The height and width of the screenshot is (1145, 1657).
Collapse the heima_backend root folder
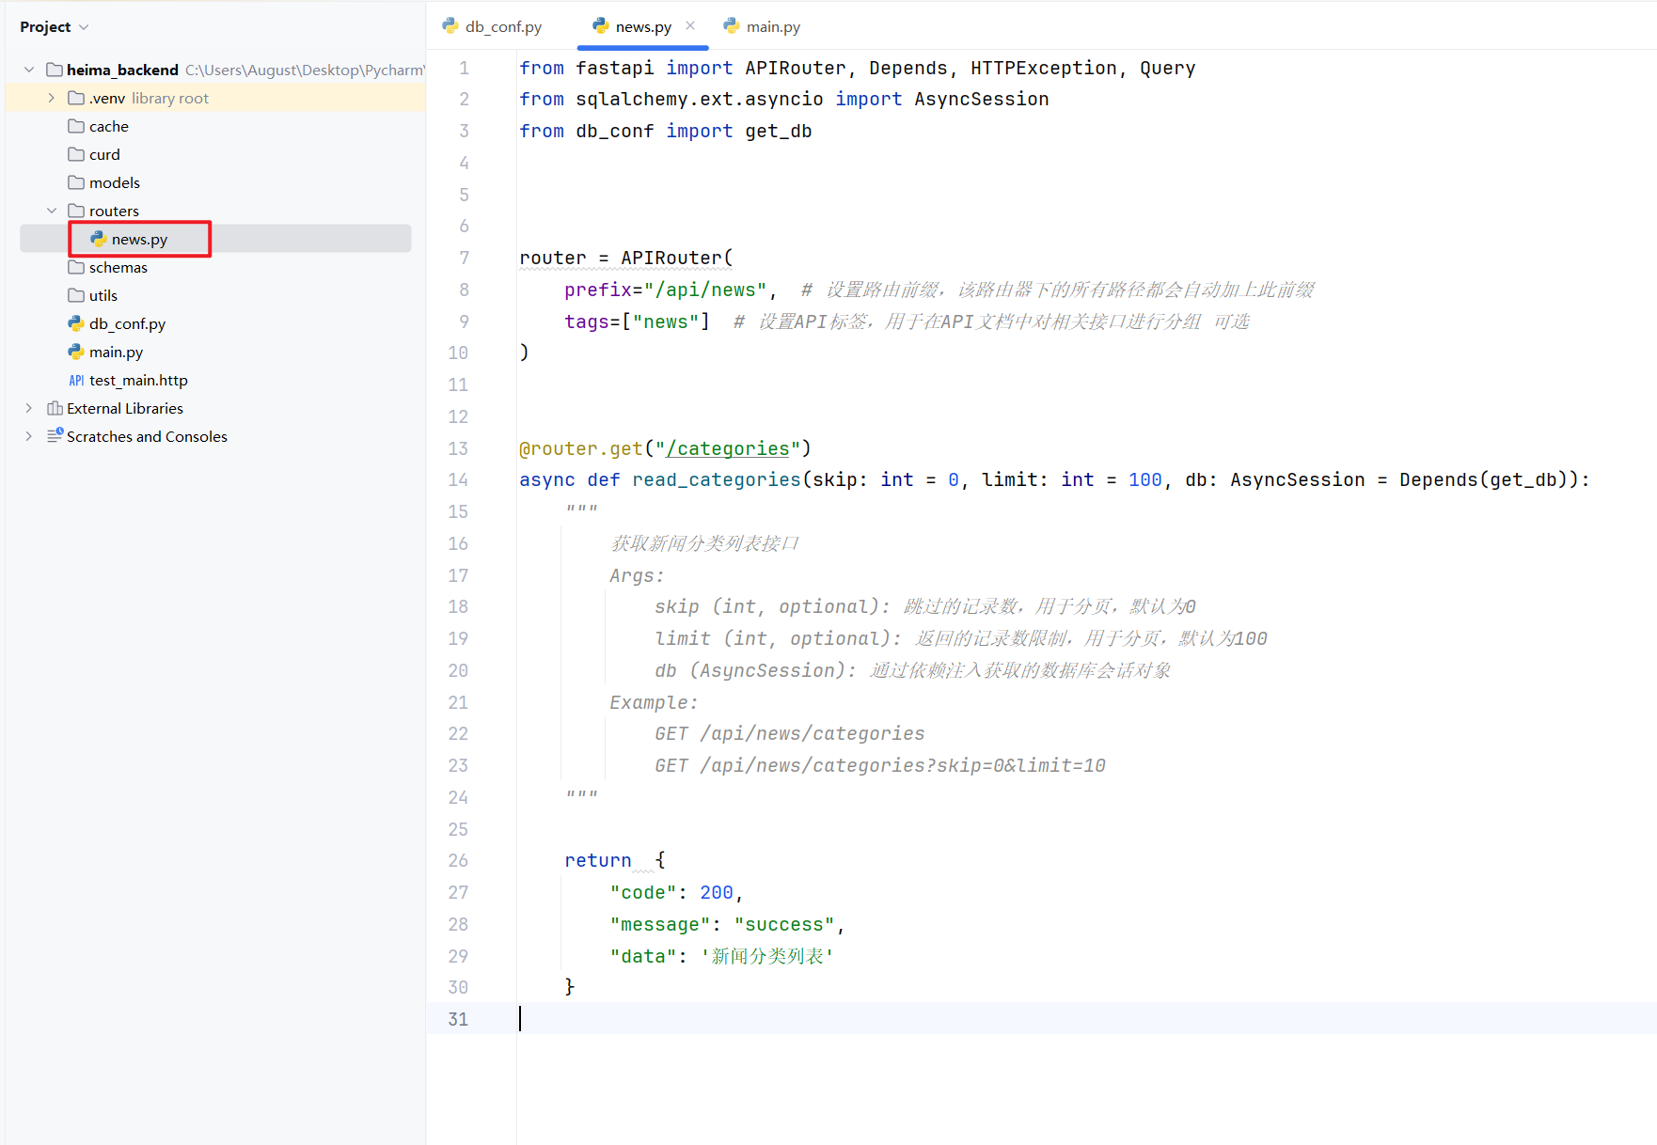(29, 70)
